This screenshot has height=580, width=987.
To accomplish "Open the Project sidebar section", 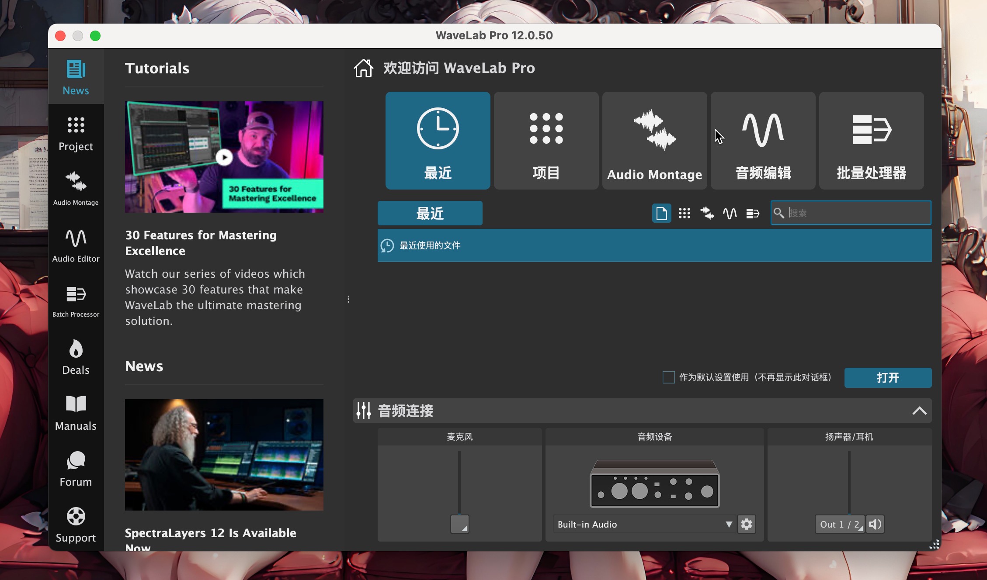I will pyautogui.click(x=76, y=134).
